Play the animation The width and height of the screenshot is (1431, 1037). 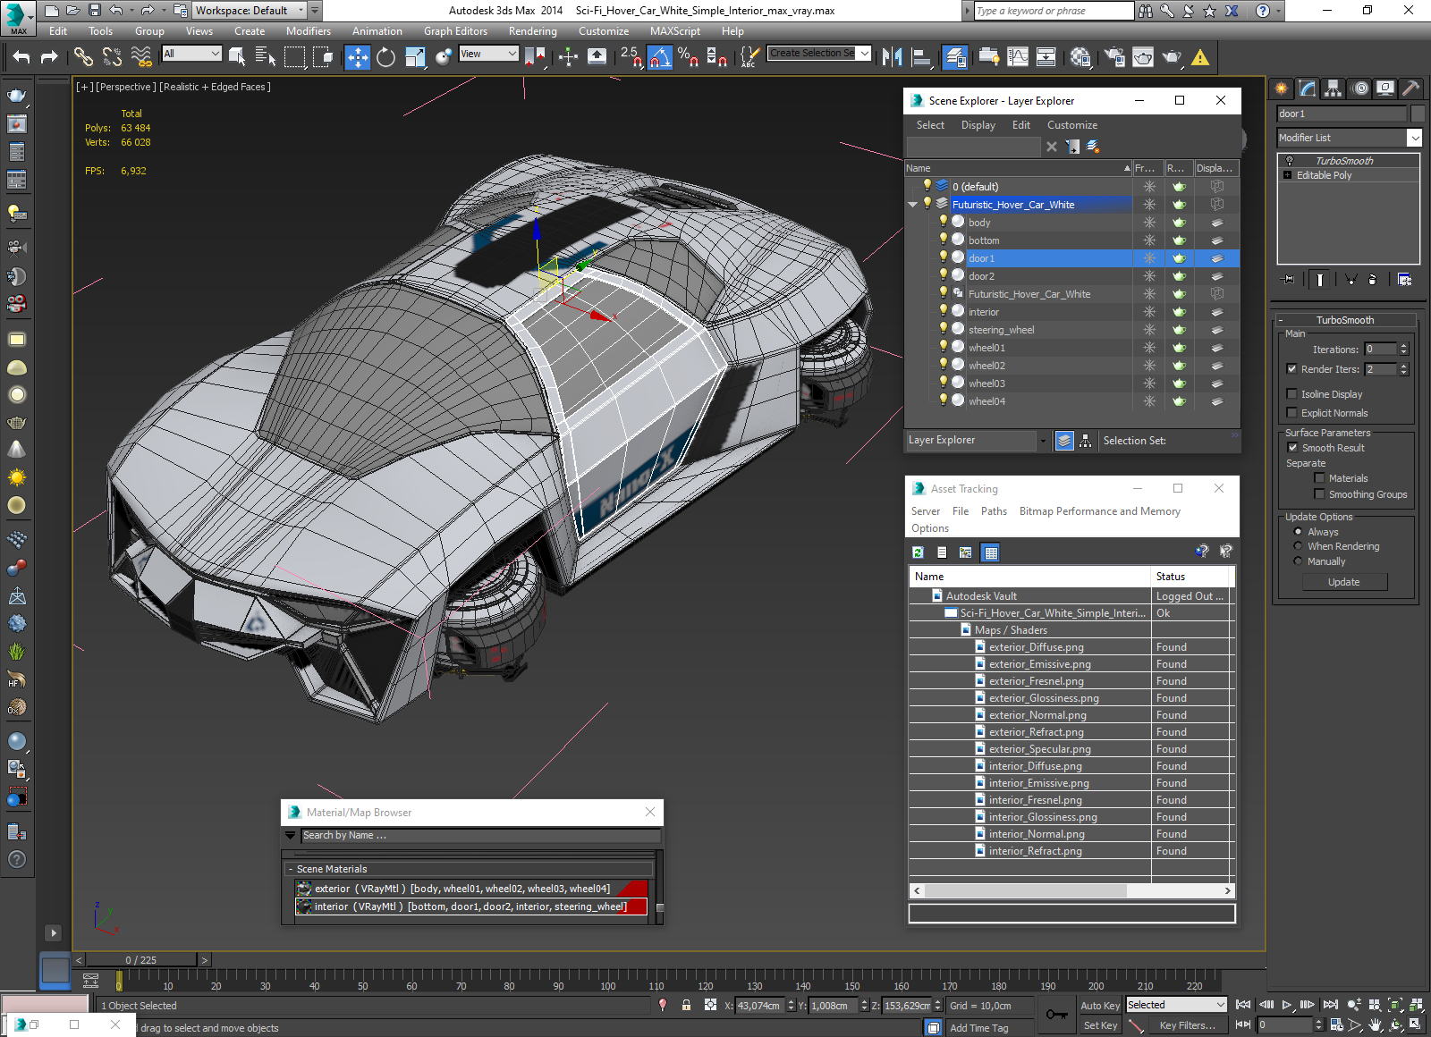(1287, 1005)
